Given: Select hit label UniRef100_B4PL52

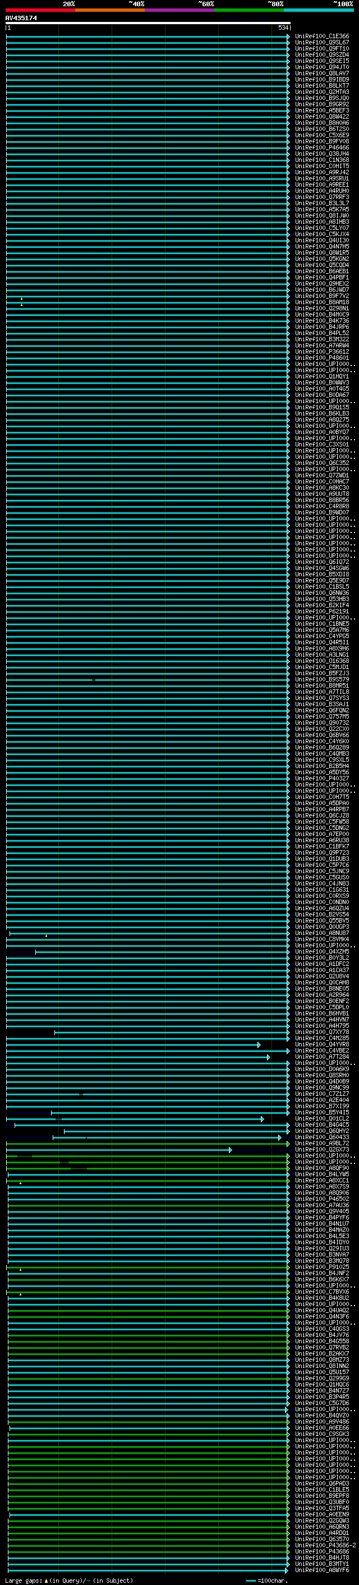Looking at the screenshot, I should (x=322, y=333).
